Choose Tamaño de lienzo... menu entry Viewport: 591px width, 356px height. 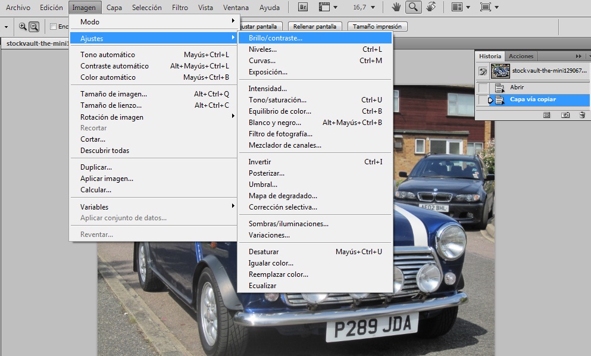pyautogui.click(x=154, y=105)
